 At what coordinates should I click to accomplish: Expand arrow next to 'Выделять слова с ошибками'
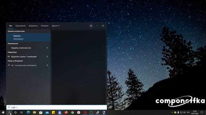pyautogui.click(x=47, y=57)
